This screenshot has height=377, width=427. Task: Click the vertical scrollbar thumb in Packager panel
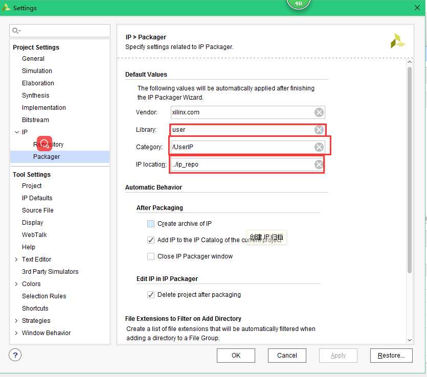coord(409,170)
